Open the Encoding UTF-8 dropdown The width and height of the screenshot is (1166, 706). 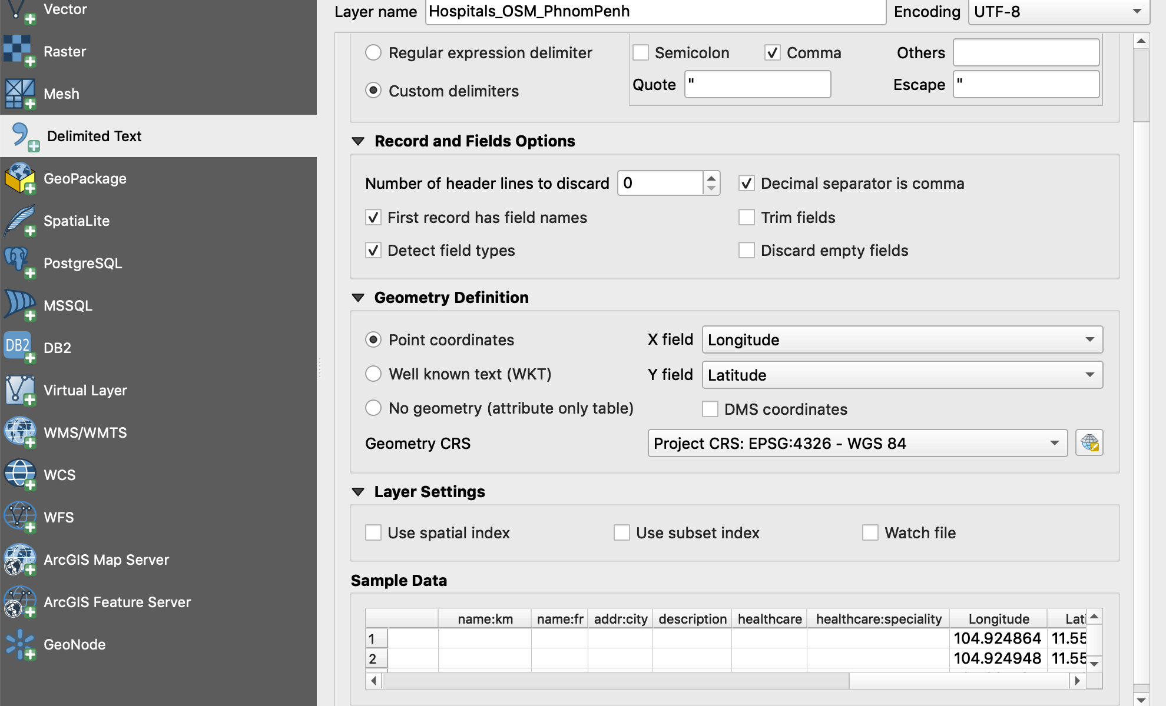(1059, 12)
